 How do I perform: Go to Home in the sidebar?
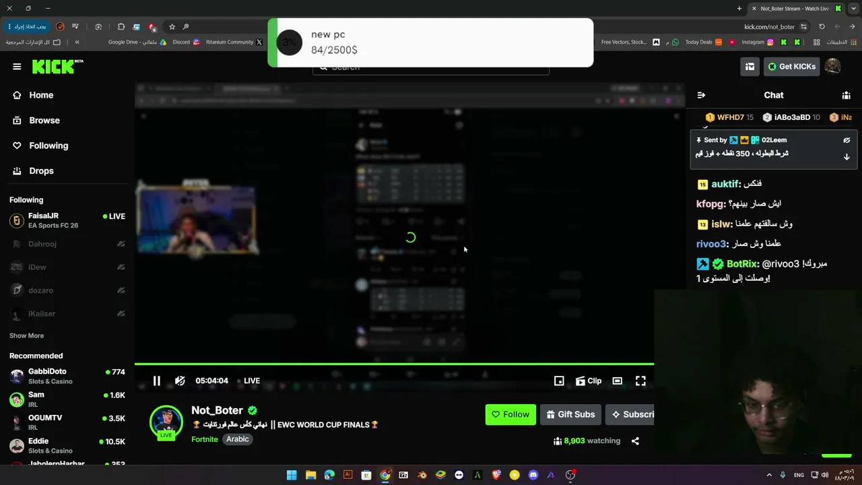click(41, 95)
